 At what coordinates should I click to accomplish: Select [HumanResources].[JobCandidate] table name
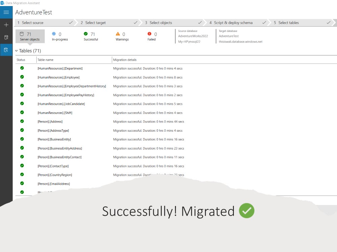(x=61, y=104)
